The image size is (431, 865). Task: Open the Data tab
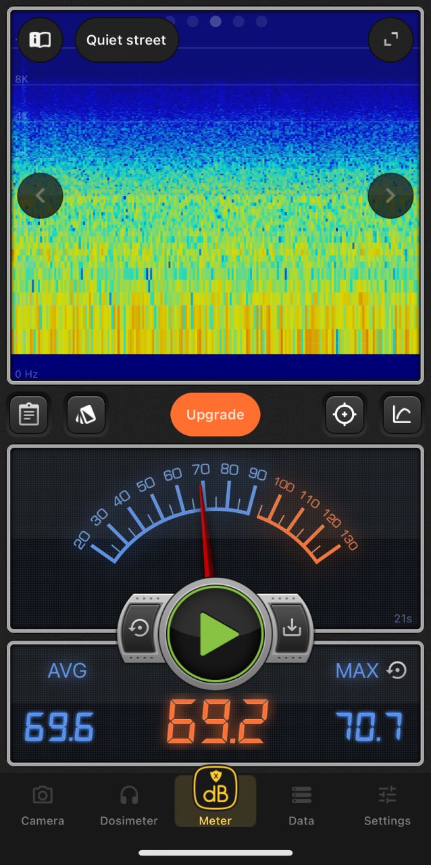coord(301,805)
